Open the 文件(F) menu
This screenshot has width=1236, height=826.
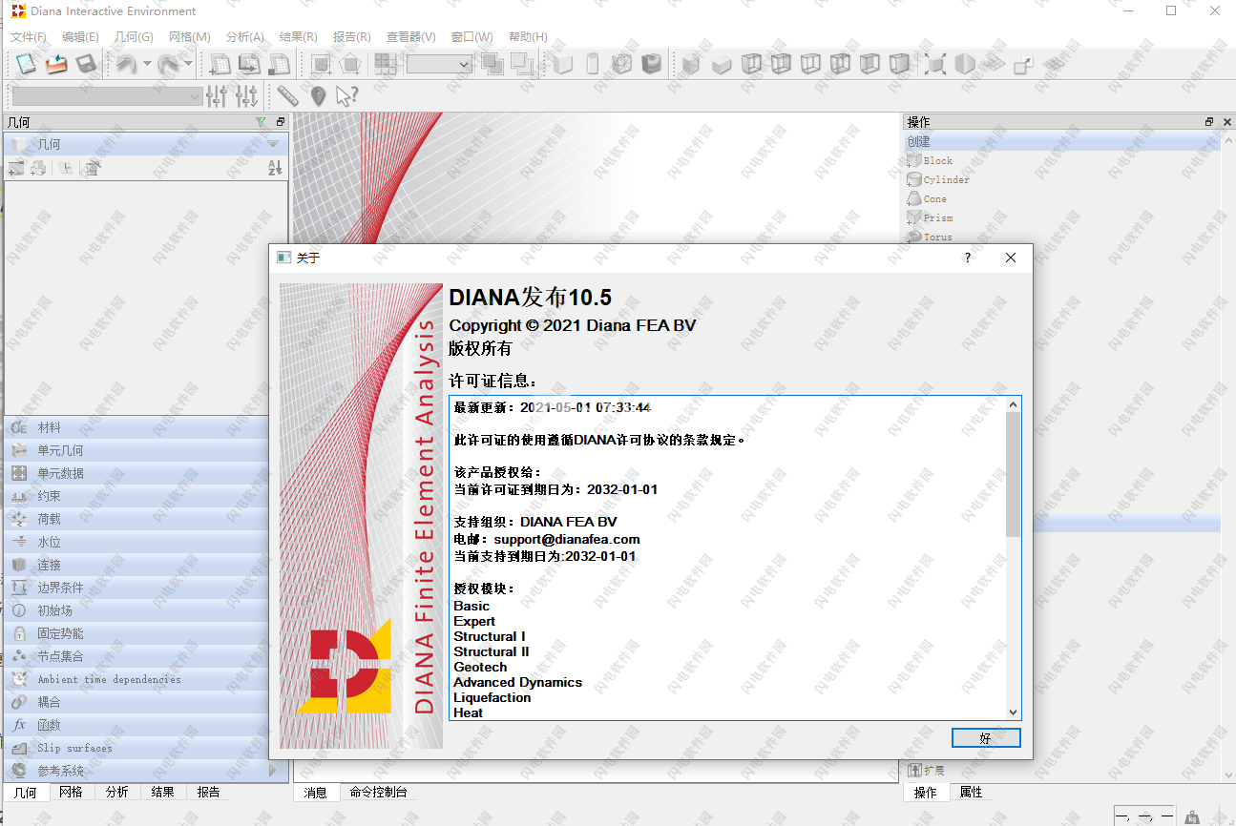pos(28,36)
